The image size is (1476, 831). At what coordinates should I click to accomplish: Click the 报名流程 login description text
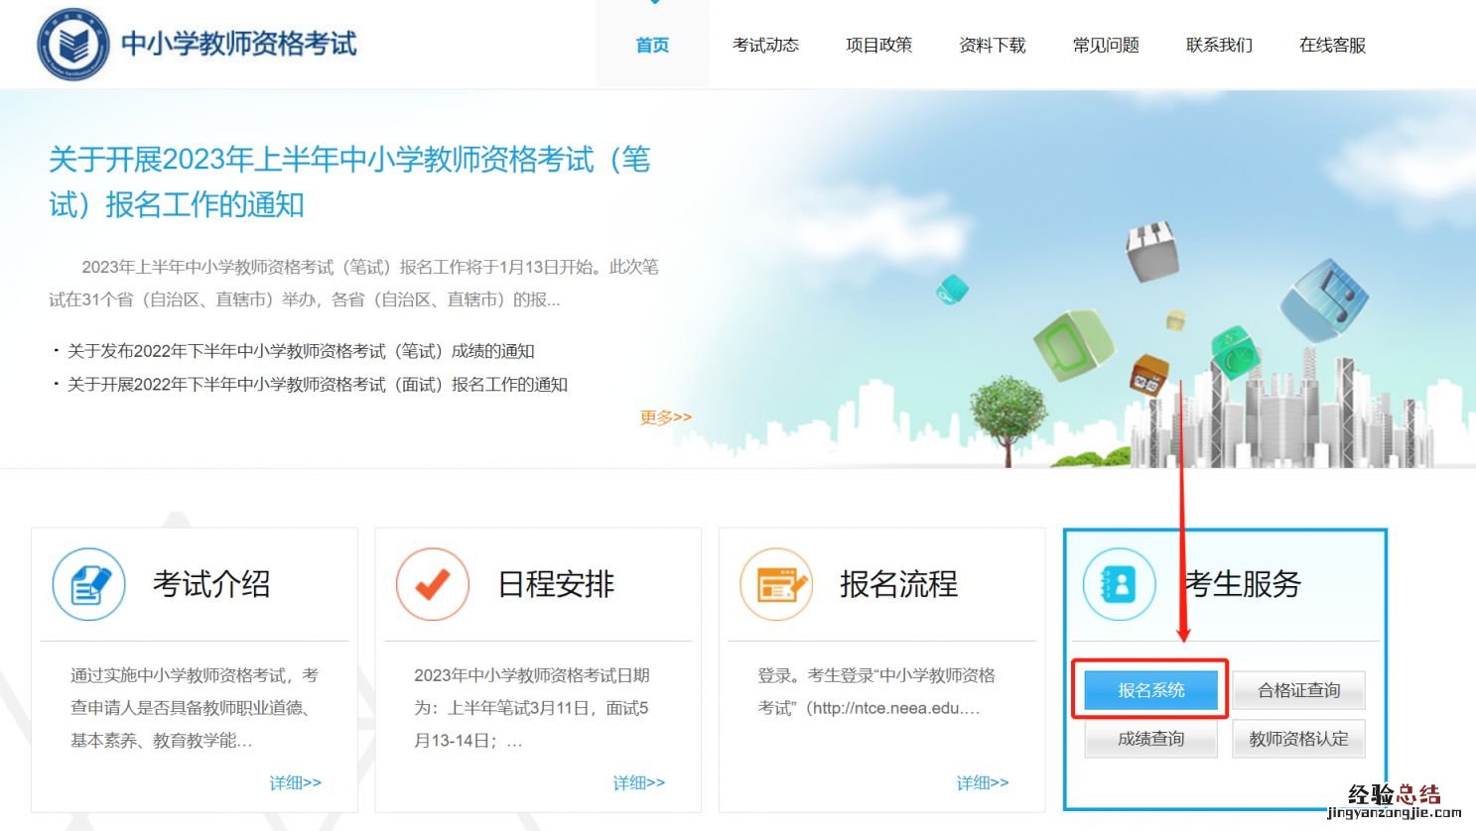(x=876, y=692)
